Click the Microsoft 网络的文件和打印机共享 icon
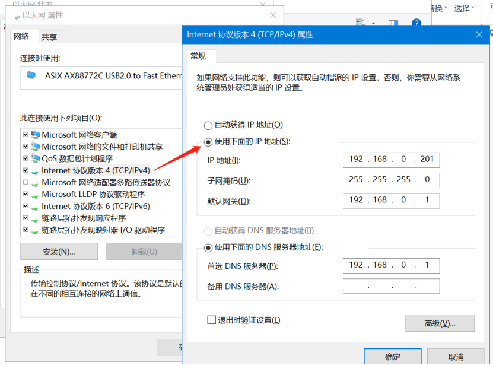This screenshot has width=493, height=365. click(36, 147)
